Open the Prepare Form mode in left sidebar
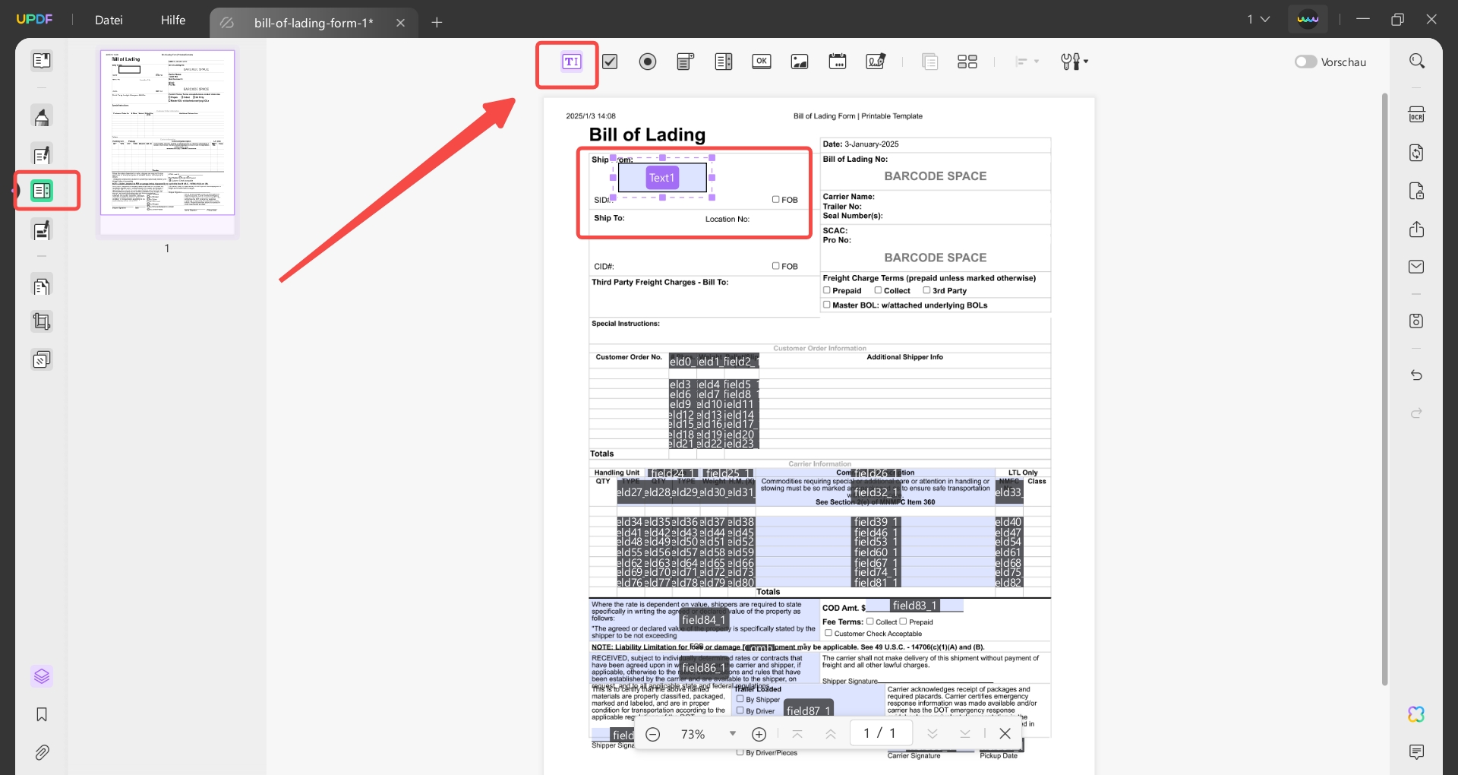This screenshot has height=775, width=1458. click(x=42, y=190)
